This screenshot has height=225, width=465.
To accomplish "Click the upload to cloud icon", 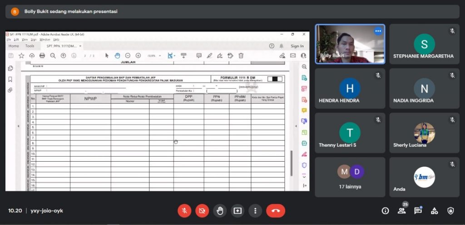I will [x=32, y=56].
